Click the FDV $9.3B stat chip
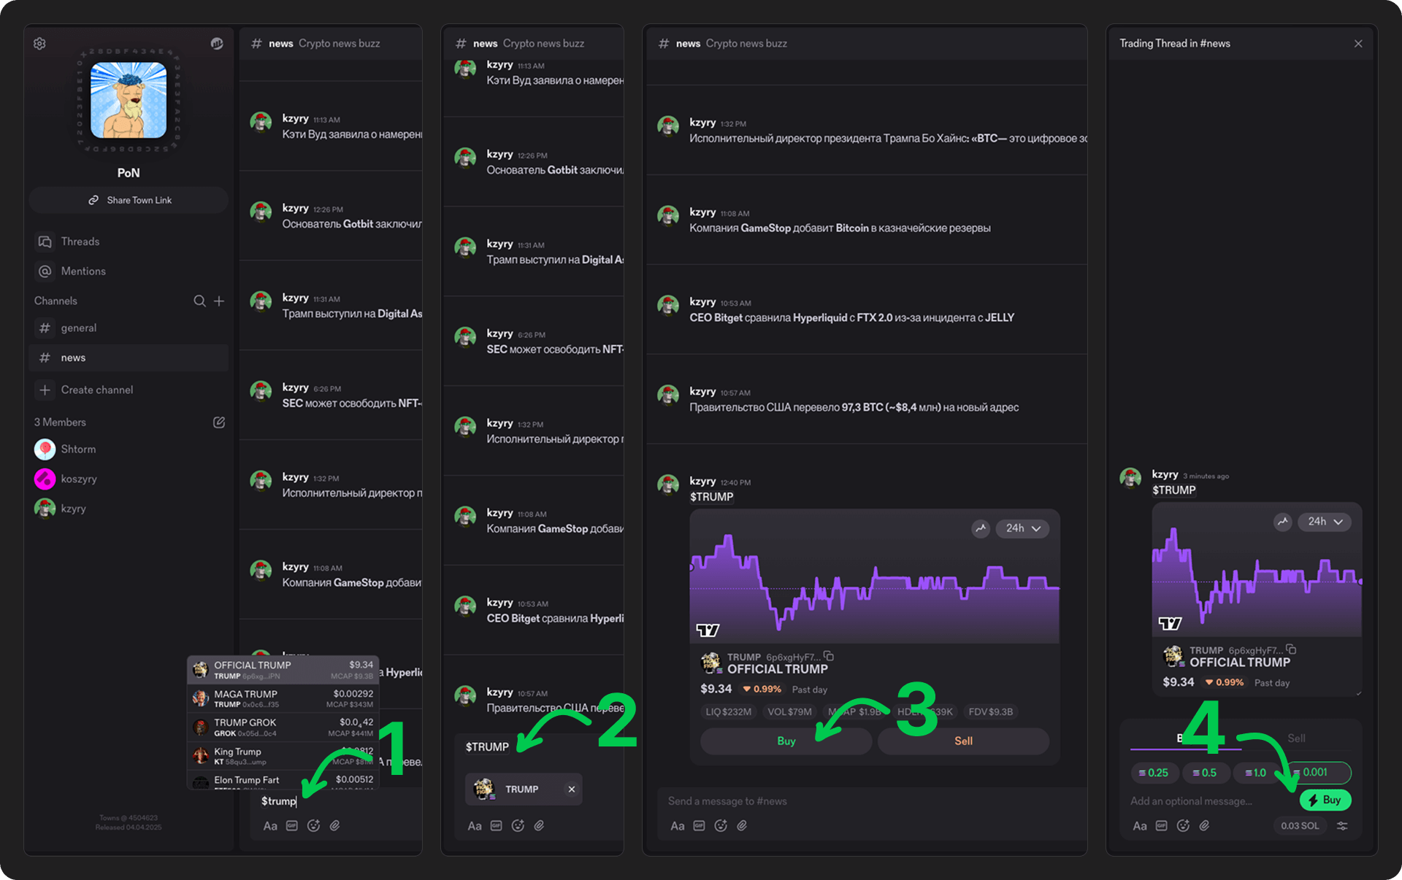Viewport: 1402px width, 880px height. pyautogui.click(x=990, y=712)
